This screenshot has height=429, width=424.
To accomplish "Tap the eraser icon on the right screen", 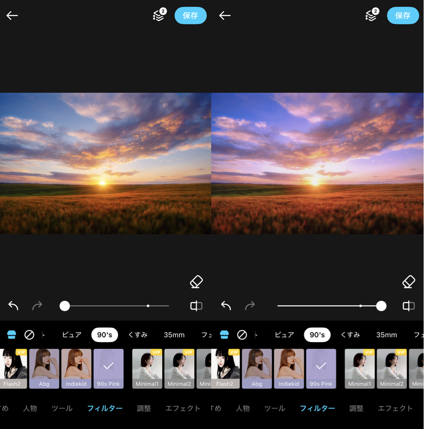I will click(408, 282).
